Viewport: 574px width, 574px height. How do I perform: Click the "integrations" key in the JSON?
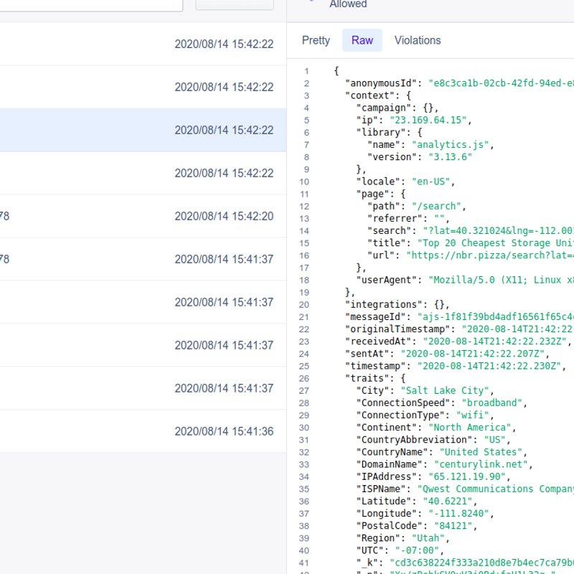click(x=387, y=304)
